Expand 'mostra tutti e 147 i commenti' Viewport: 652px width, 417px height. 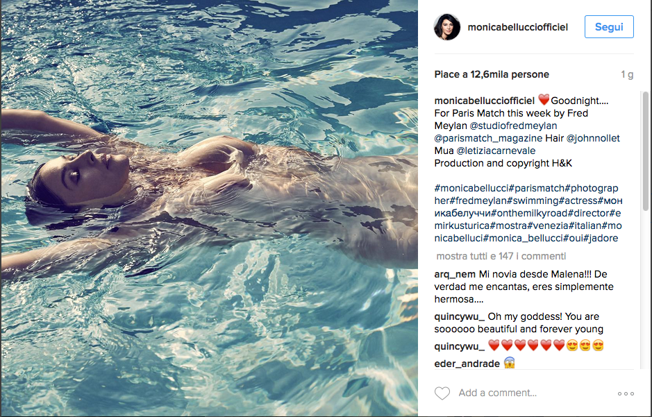click(501, 256)
